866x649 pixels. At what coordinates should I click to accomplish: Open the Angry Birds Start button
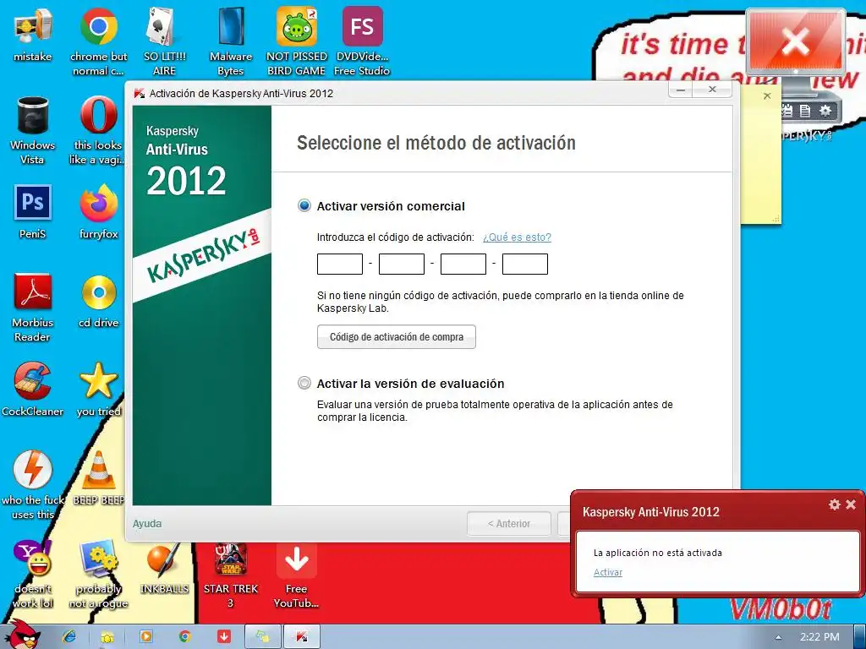pos(23,635)
